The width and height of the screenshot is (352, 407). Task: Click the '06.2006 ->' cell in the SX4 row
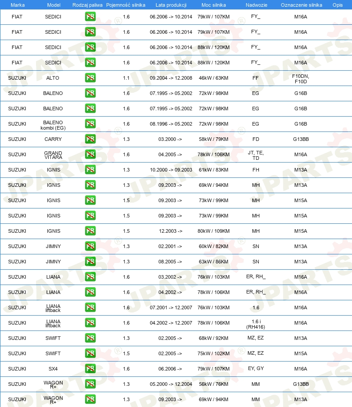coord(170,369)
